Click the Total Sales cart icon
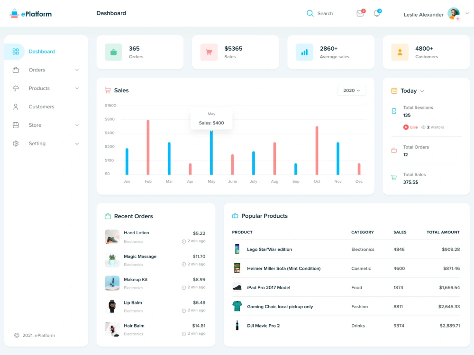The image size is (474, 355). [394, 178]
